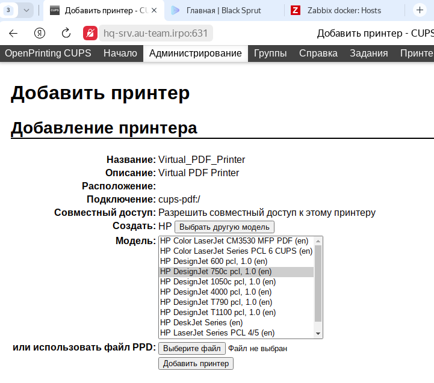Image resolution: width=434 pixels, height=383 pixels.
Task: Reload the page with the refresh icon
Action: coord(66,33)
